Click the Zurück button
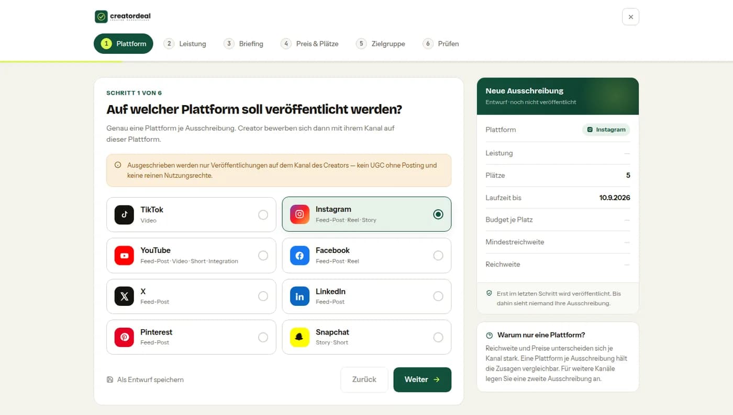The image size is (733, 415). tap(364, 379)
